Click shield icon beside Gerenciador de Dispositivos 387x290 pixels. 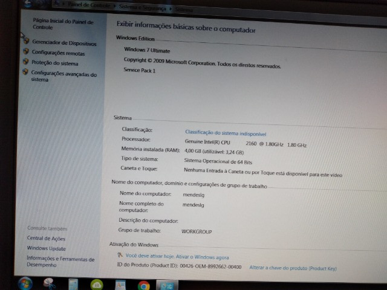click(26, 41)
